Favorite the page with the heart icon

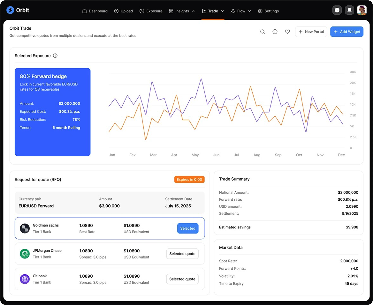[287, 32]
